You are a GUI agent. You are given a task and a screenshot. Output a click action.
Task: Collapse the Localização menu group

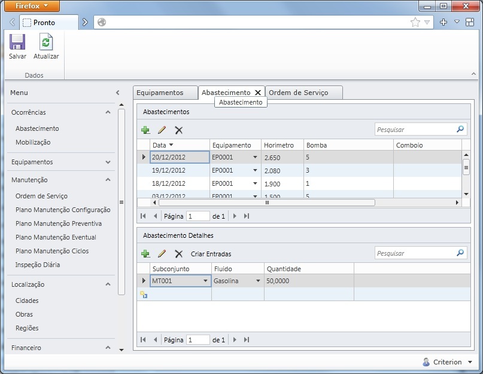[108, 284]
